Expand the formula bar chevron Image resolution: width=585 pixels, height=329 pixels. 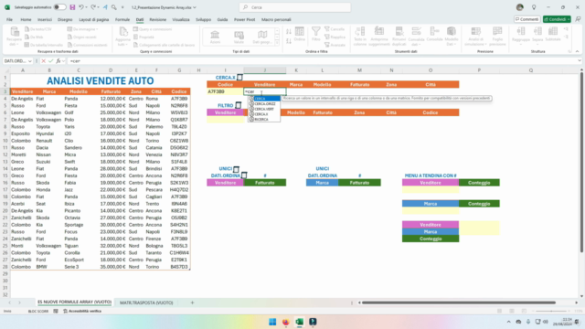(580, 61)
